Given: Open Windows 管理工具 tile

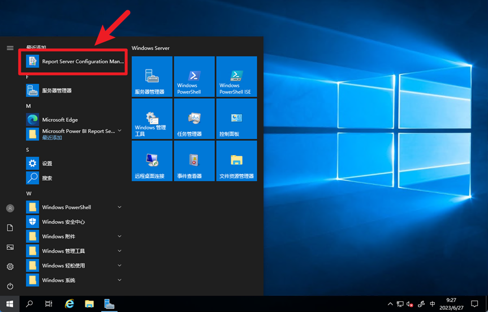Looking at the screenshot, I should point(152,119).
